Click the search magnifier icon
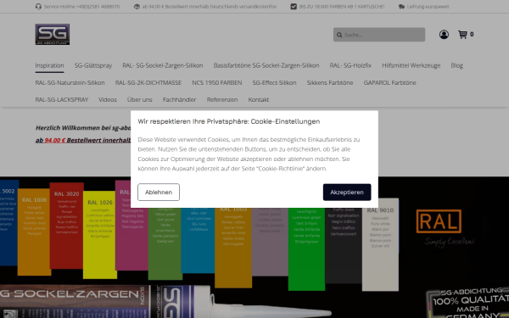 339,35
